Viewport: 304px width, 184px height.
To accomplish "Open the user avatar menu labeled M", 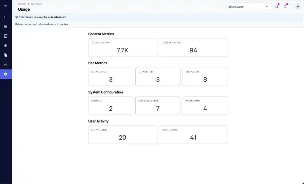I will (x=298, y=7).
